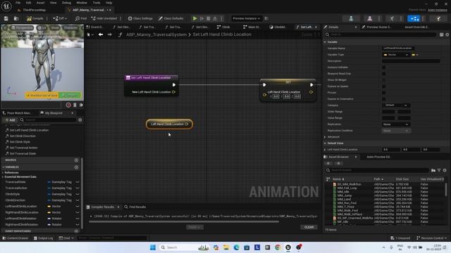Toggle the Private checkbox
Image resolution: width=451 pixels, height=253 pixels.
pyautogui.click(x=383, y=92)
